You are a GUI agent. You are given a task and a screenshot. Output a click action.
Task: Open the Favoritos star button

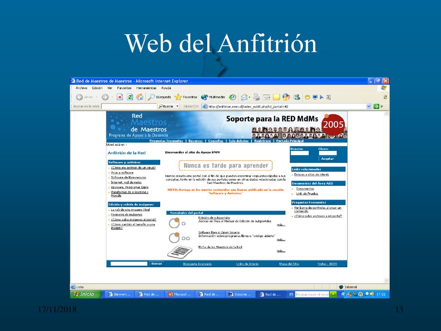click(186, 97)
